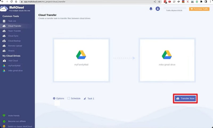Click the browser address bar URL
This screenshot has width=213, height=128.
point(44,2)
